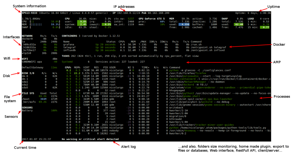Click the 5 min load value 0.78

pos(266,25)
